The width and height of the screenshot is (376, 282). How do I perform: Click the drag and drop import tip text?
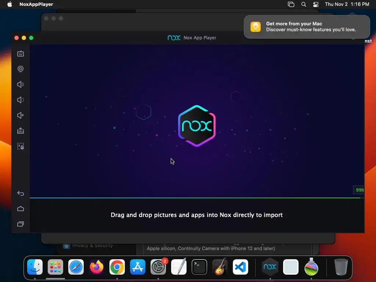tap(197, 215)
